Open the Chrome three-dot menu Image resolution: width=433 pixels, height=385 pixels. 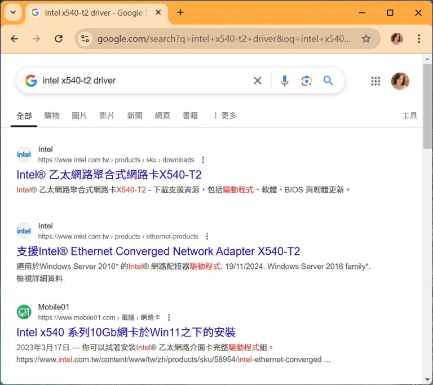(419, 39)
